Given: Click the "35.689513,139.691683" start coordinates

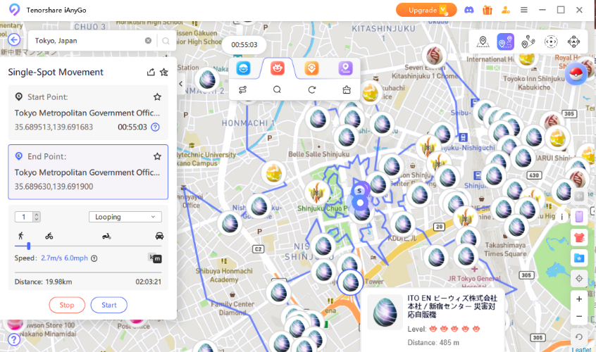Looking at the screenshot, I should pyautogui.click(x=54, y=127).
